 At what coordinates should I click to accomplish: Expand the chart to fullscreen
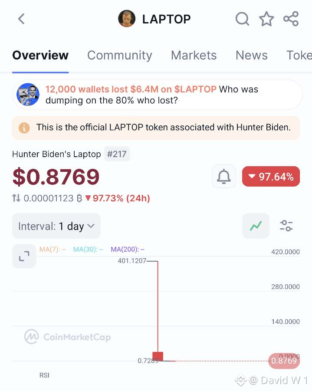(24, 256)
